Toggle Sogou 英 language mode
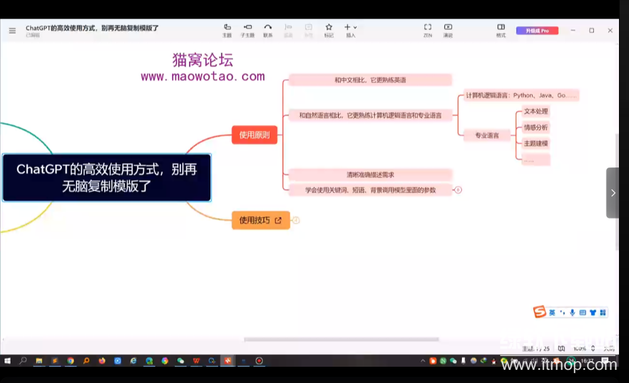The image size is (629, 383). click(553, 312)
